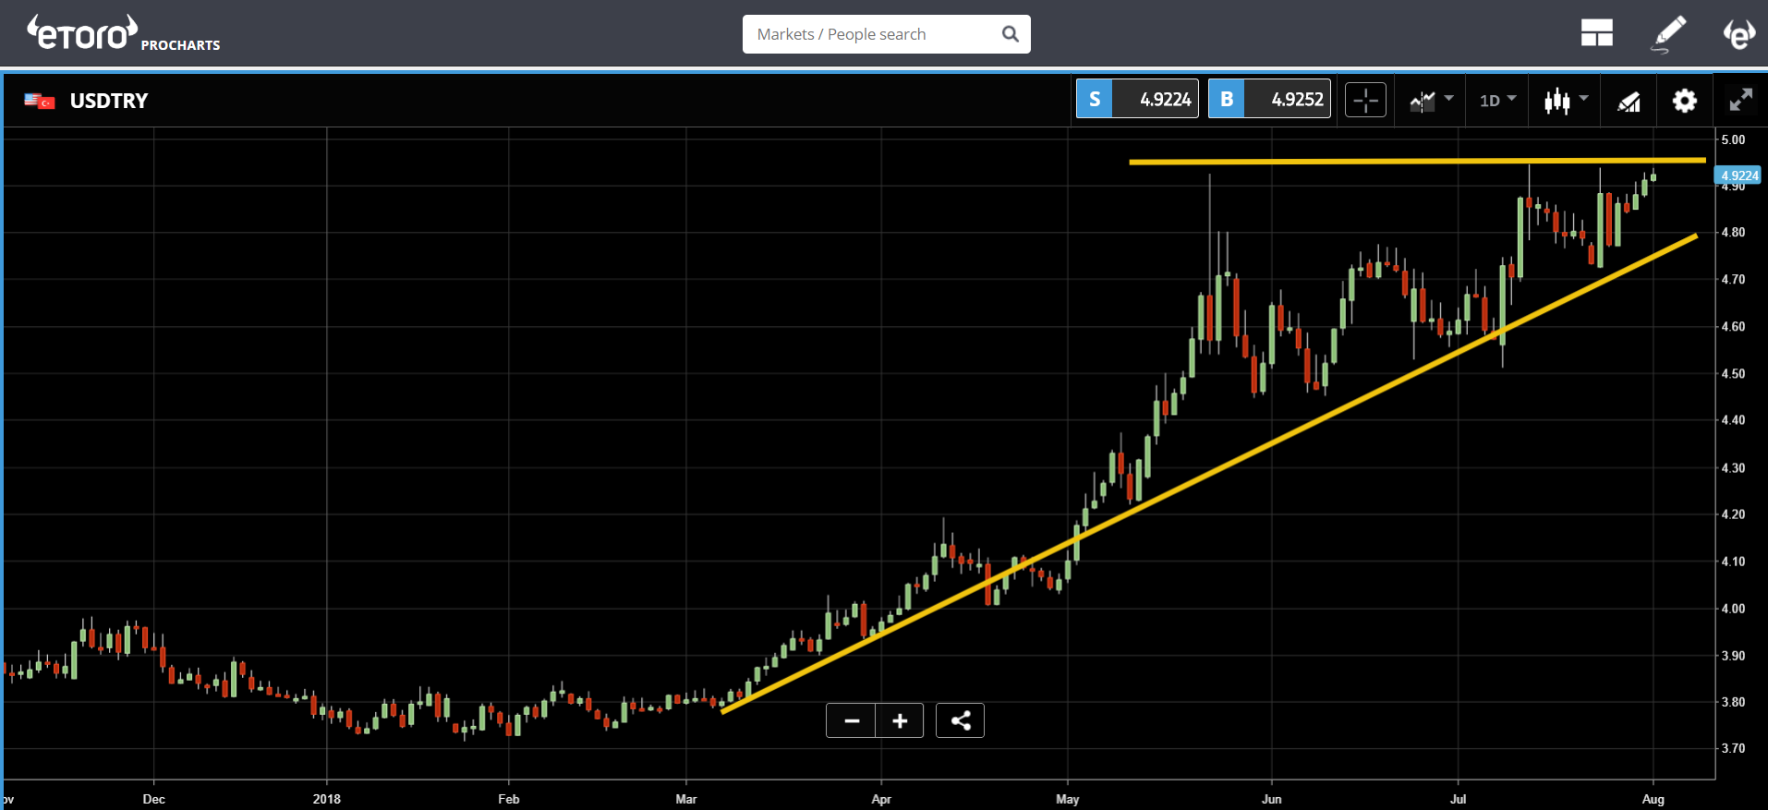Click the May date axis label
Viewport: 1768px width, 810px height.
[x=1068, y=799]
